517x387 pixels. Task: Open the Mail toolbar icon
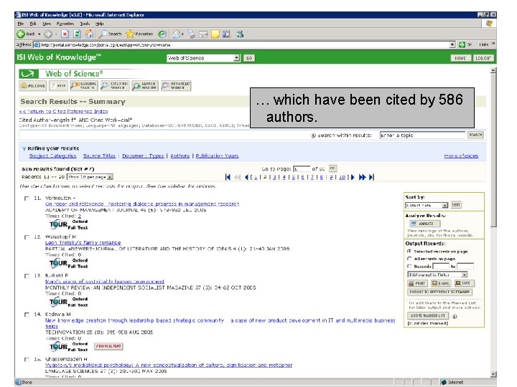pos(177,34)
